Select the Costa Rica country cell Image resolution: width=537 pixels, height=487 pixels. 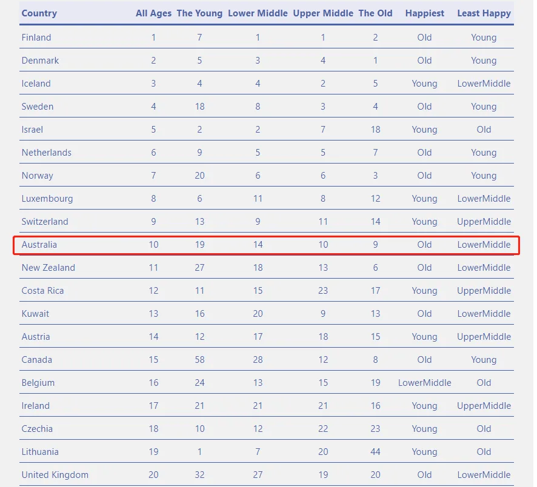click(x=42, y=291)
